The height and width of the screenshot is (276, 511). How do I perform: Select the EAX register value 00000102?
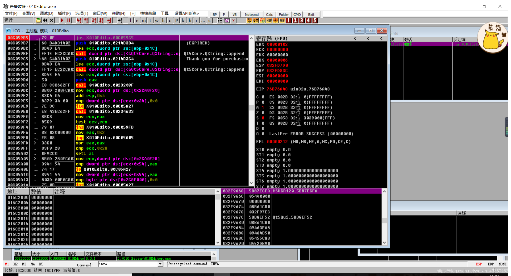277,44
